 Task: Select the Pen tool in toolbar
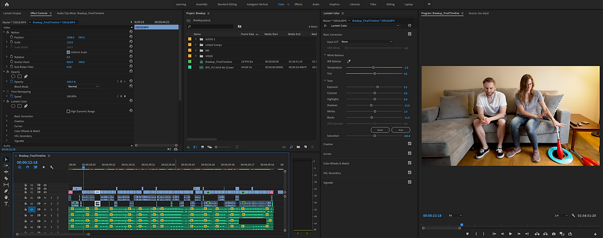click(x=6, y=191)
